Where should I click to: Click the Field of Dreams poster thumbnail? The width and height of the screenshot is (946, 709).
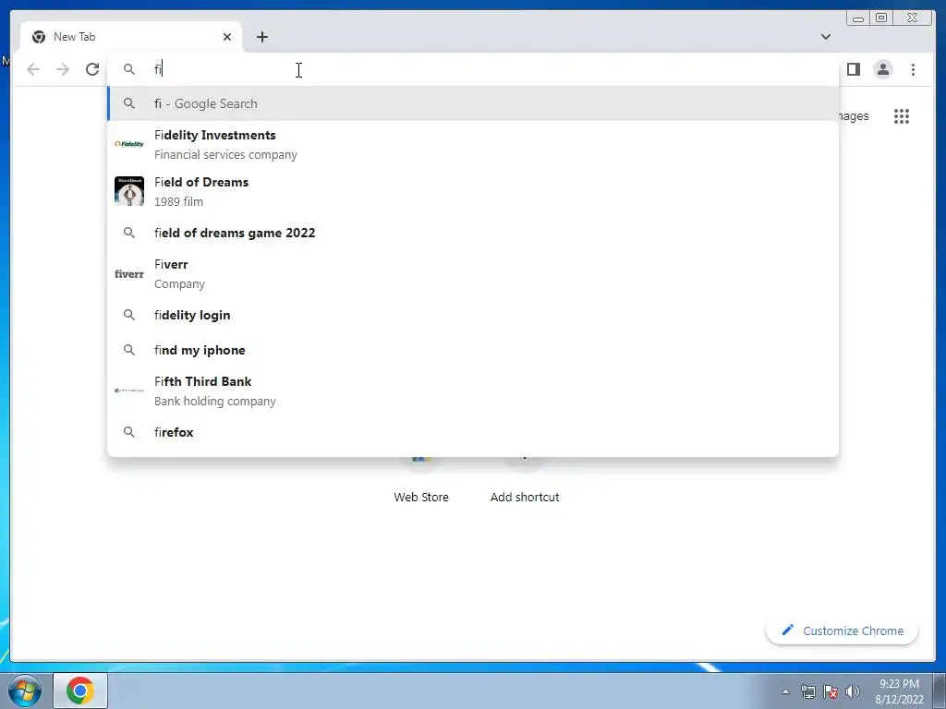click(x=129, y=191)
